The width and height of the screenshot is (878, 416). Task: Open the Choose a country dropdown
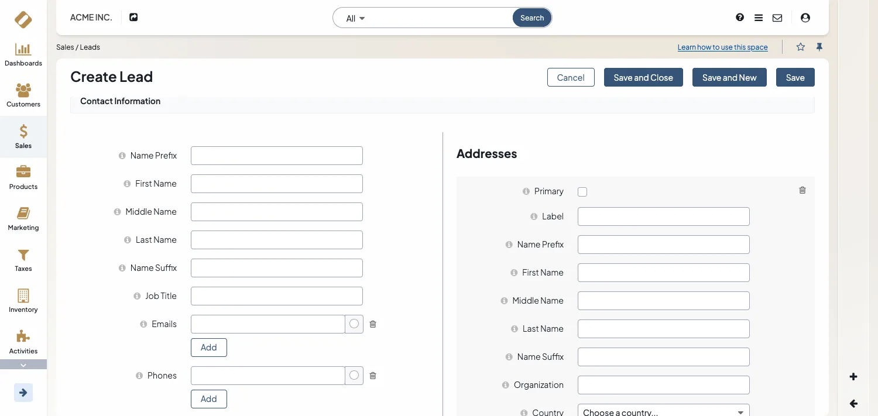(663, 411)
